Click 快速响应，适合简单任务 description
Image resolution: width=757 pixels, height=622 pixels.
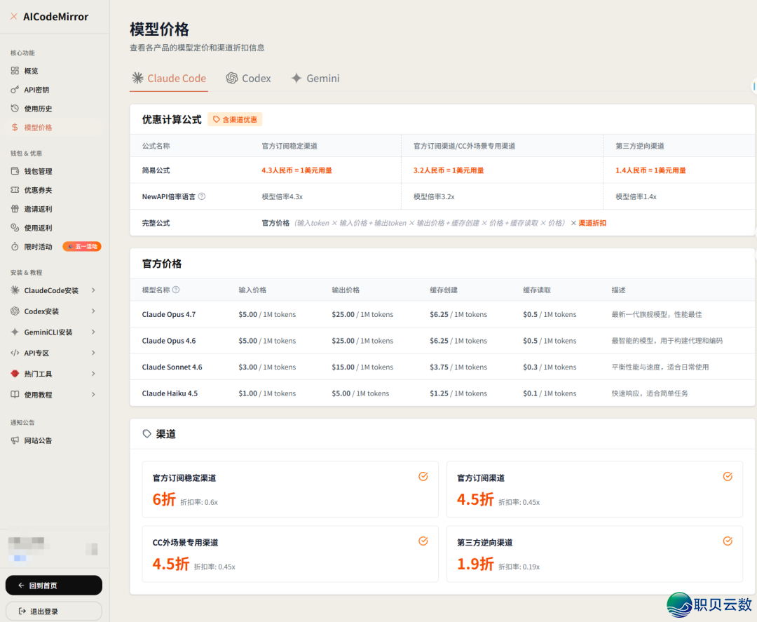pyautogui.click(x=649, y=393)
